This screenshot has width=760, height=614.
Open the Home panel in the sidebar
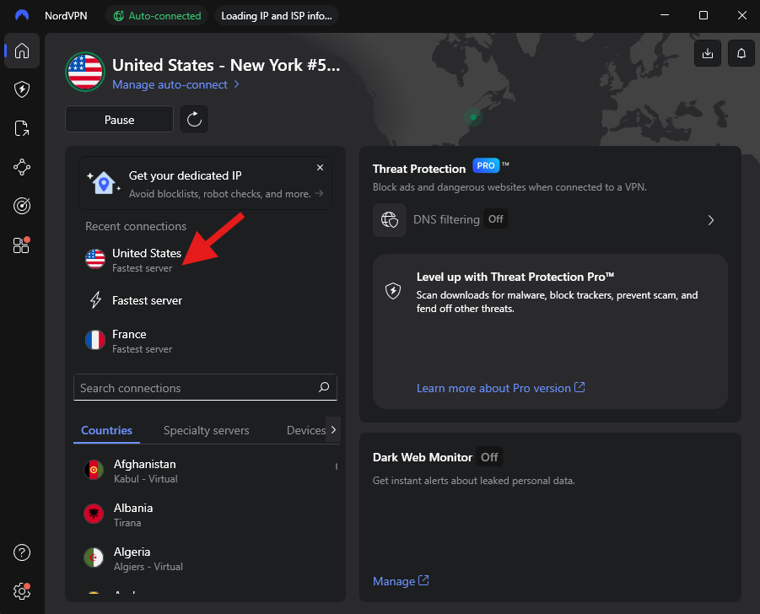point(21,51)
